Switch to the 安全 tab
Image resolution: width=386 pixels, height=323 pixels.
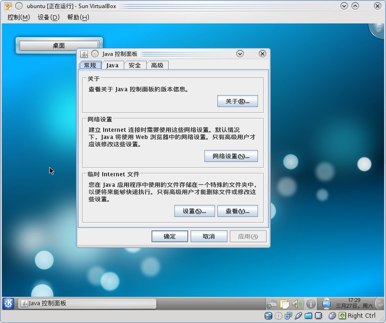135,65
